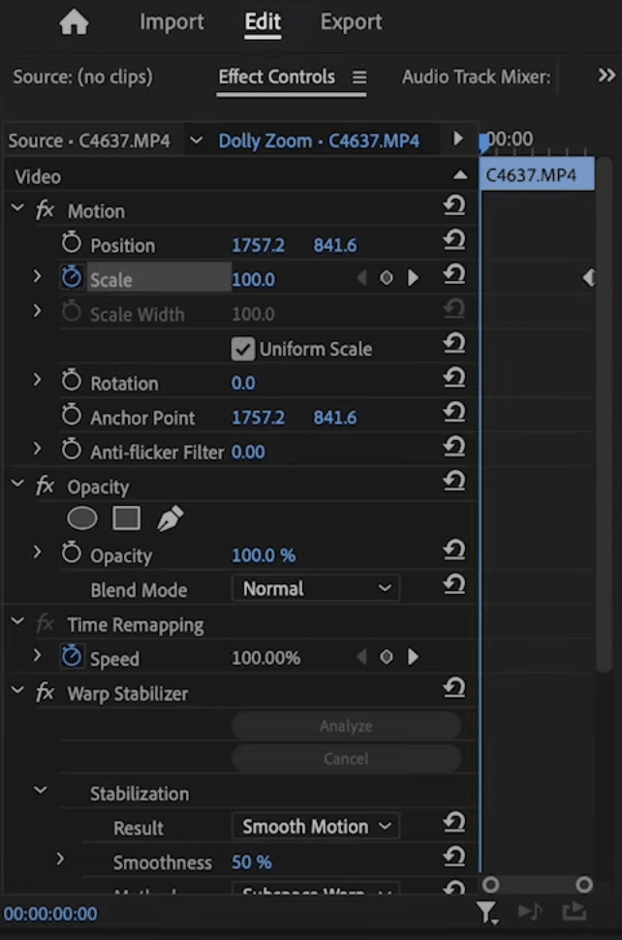Toggle the Motion effect fx switch

(x=46, y=210)
